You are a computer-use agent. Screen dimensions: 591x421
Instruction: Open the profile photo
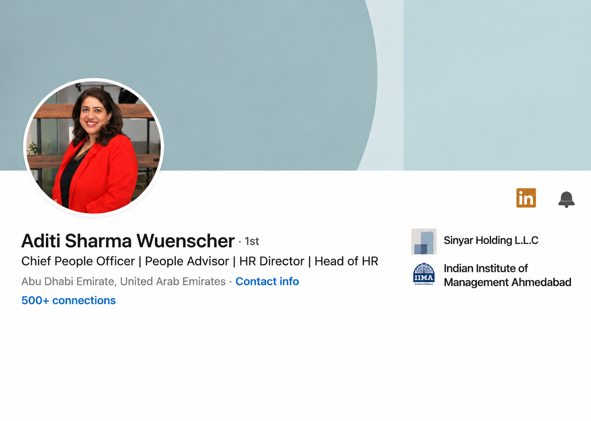click(x=94, y=147)
